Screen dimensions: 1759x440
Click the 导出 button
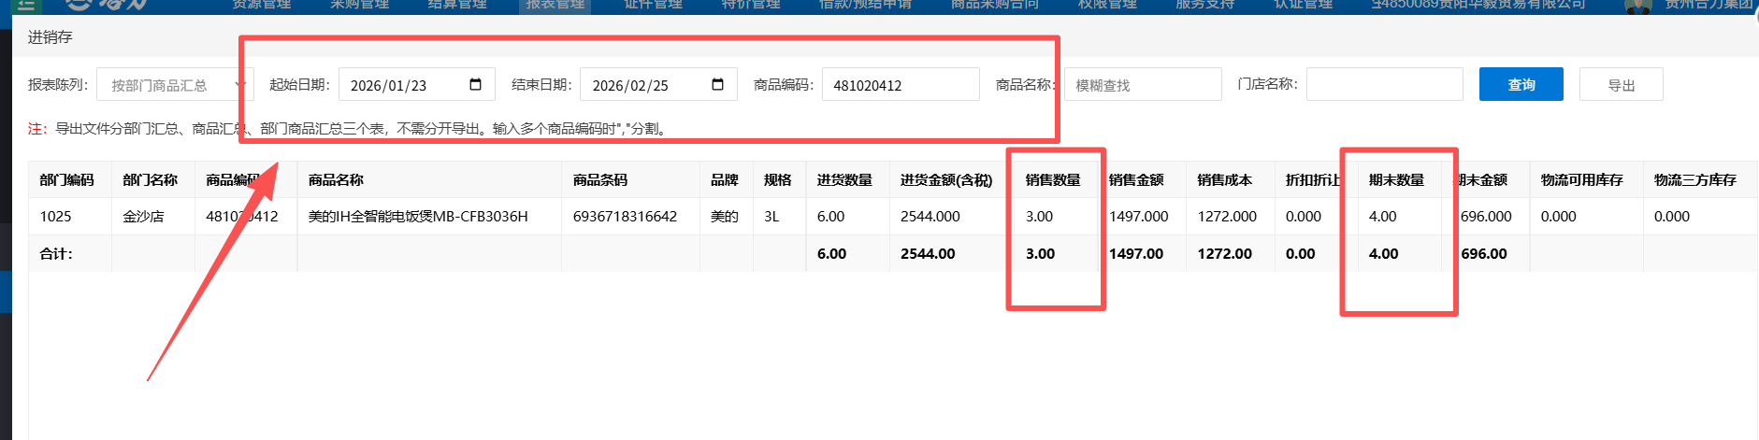tap(1621, 85)
